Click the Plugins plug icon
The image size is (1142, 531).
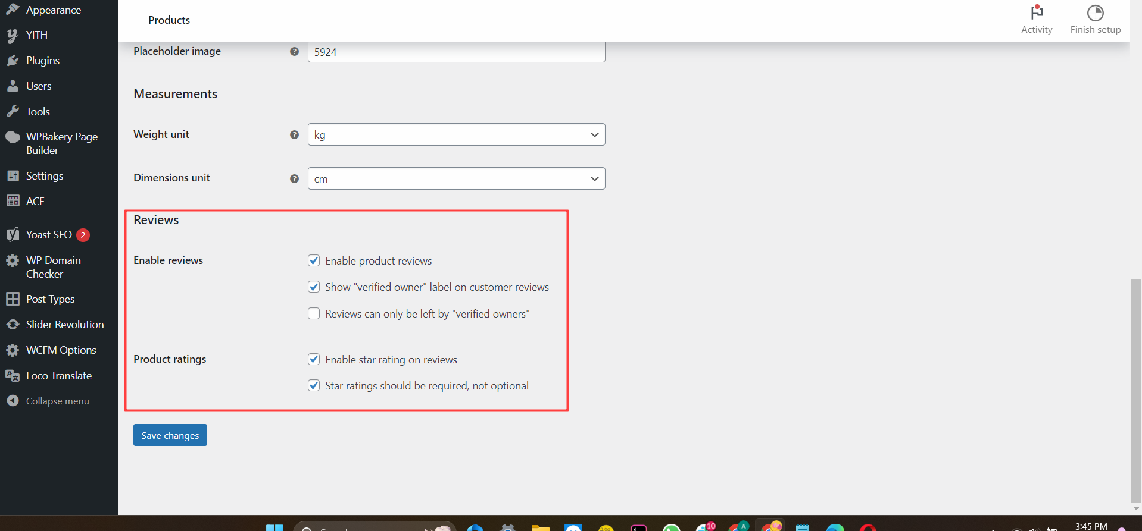[x=13, y=61]
